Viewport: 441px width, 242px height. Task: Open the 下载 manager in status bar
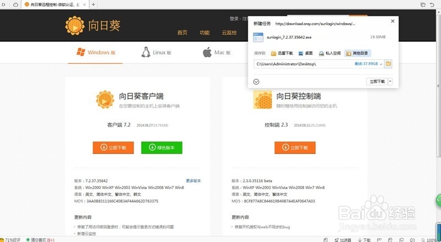[x=364, y=240]
